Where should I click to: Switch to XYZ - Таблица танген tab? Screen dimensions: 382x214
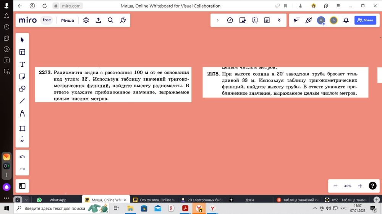346,200
